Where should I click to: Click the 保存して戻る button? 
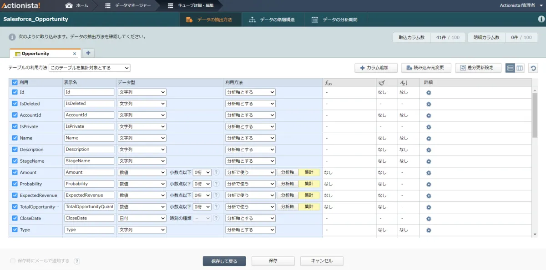point(224,261)
